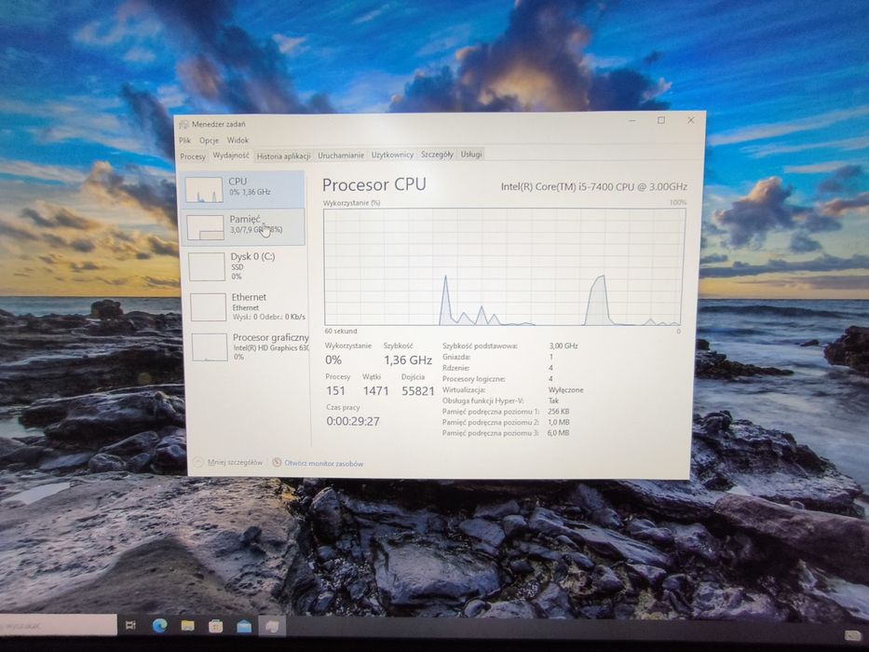Open the Plik menu
869x652 pixels.
coord(184,141)
